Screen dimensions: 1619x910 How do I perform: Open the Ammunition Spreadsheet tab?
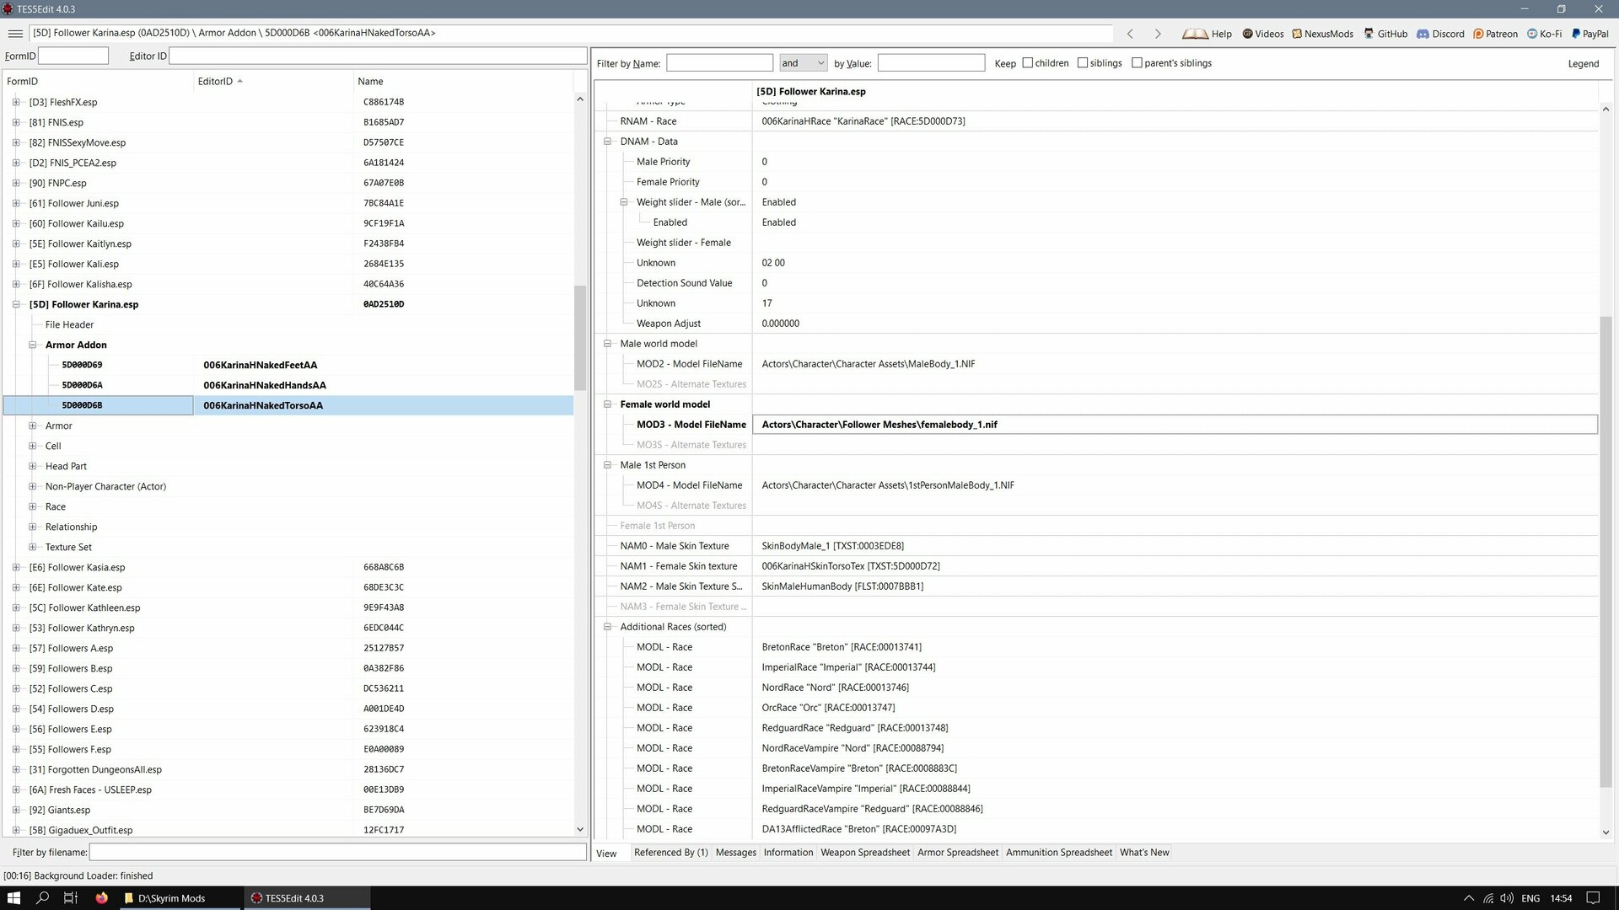click(x=1059, y=853)
